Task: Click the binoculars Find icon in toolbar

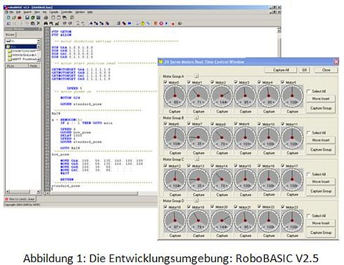Action: pyautogui.click(x=46, y=23)
